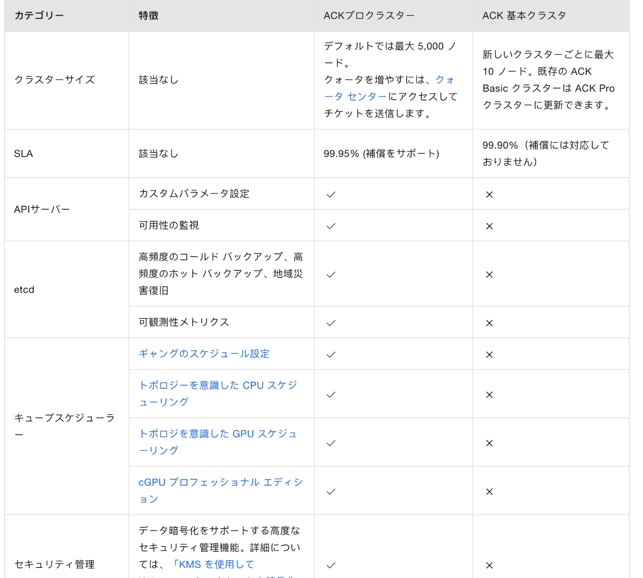Click checkmark in cGPU プロフェッショナル row

pos(331,491)
